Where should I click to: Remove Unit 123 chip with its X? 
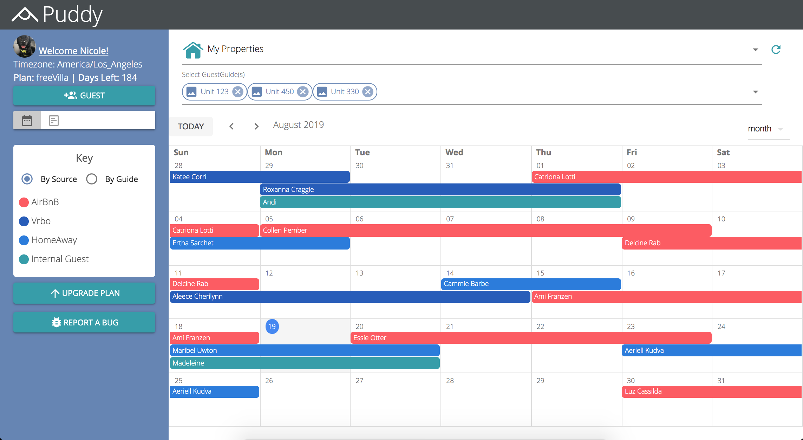pos(238,92)
